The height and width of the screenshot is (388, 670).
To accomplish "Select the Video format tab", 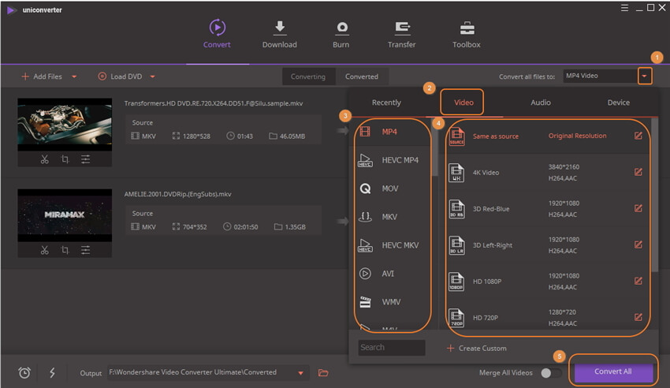I will pos(463,103).
